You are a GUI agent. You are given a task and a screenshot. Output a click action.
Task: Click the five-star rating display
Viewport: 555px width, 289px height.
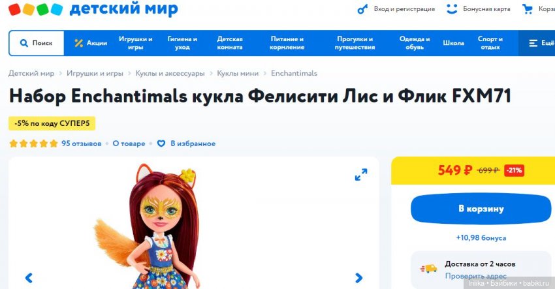click(x=33, y=144)
